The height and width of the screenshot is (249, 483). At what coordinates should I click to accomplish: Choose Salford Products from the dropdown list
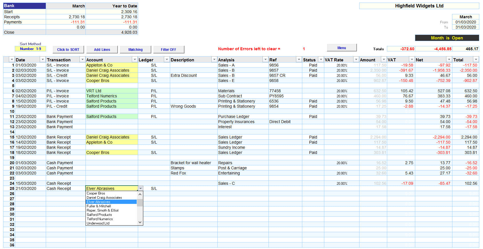[112, 215]
